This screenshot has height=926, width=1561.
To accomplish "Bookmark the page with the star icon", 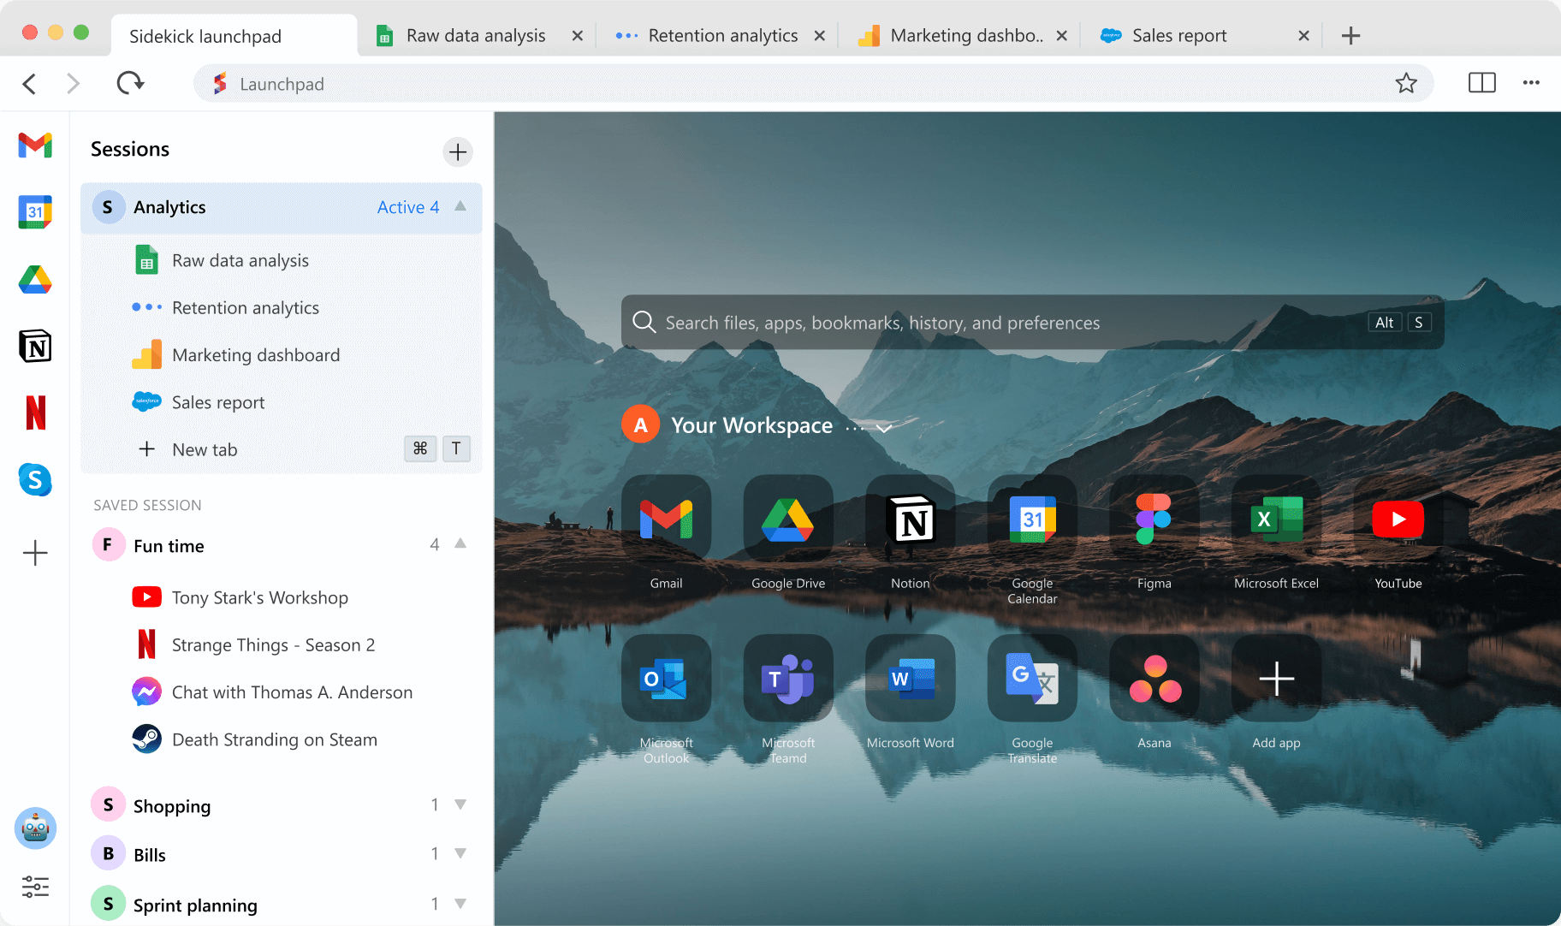I will point(1406,83).
